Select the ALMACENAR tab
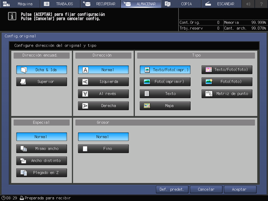268x201 pixels. pyautogui.click(x=141, y=4)
